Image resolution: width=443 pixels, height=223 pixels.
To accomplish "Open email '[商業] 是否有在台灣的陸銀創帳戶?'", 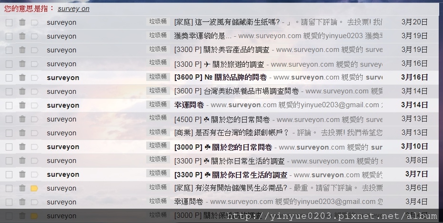I will (232, 133).
